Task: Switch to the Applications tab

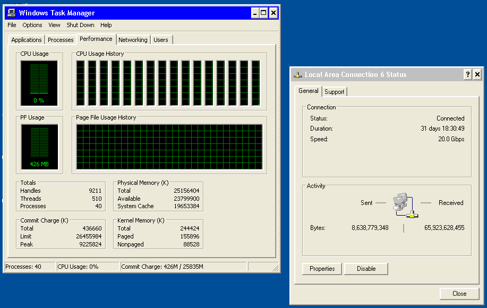Action: pyautogui.click(x=27, y=40)
